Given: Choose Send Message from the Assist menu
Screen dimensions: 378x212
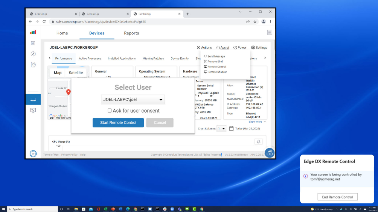Looking at the screenshot, I should [x=214, y=56].
